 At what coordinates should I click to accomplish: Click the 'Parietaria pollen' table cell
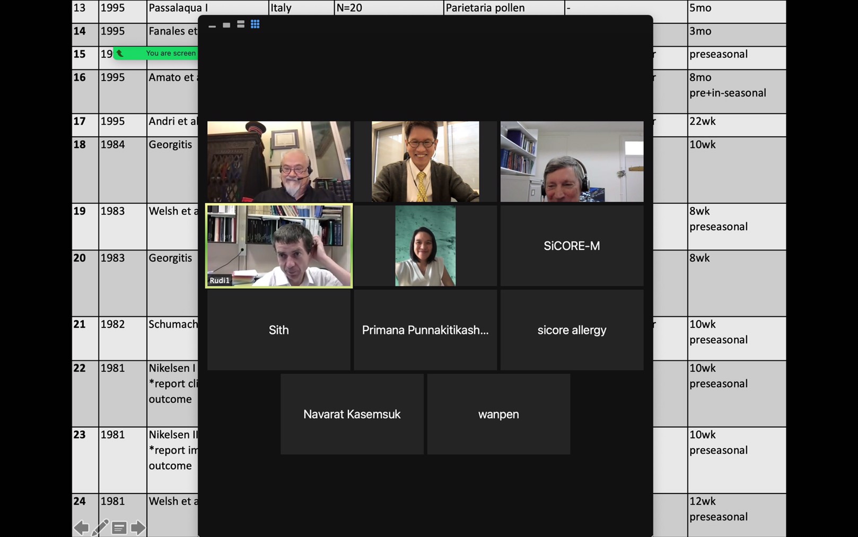click(504, 8)
